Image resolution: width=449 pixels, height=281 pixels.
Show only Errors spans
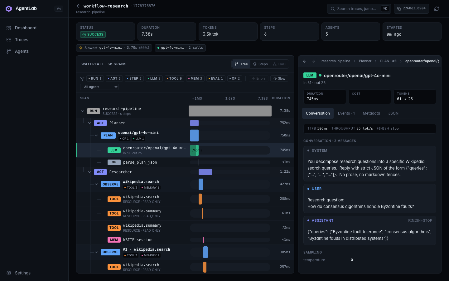(x=259, y=79)
